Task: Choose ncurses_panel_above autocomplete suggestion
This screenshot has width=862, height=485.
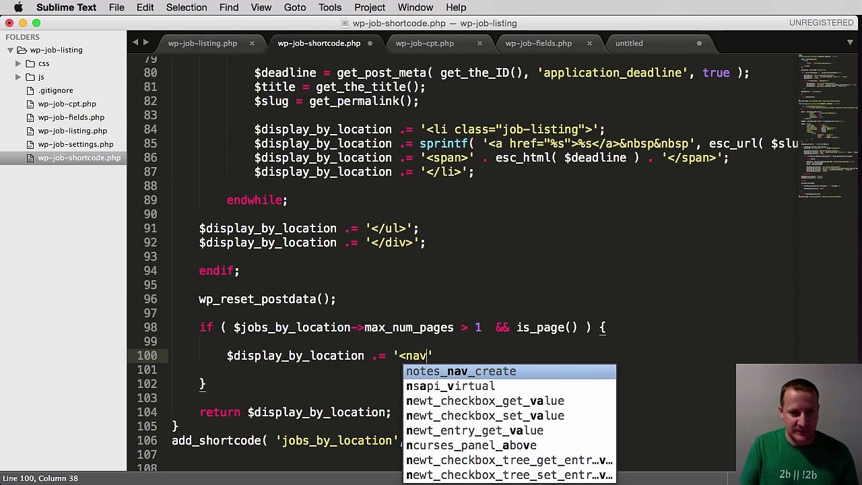Action: [x=510, y=445]
